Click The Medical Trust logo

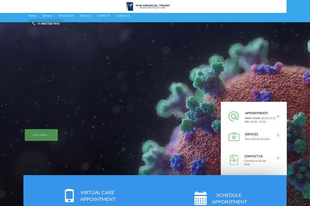(148, 6)
